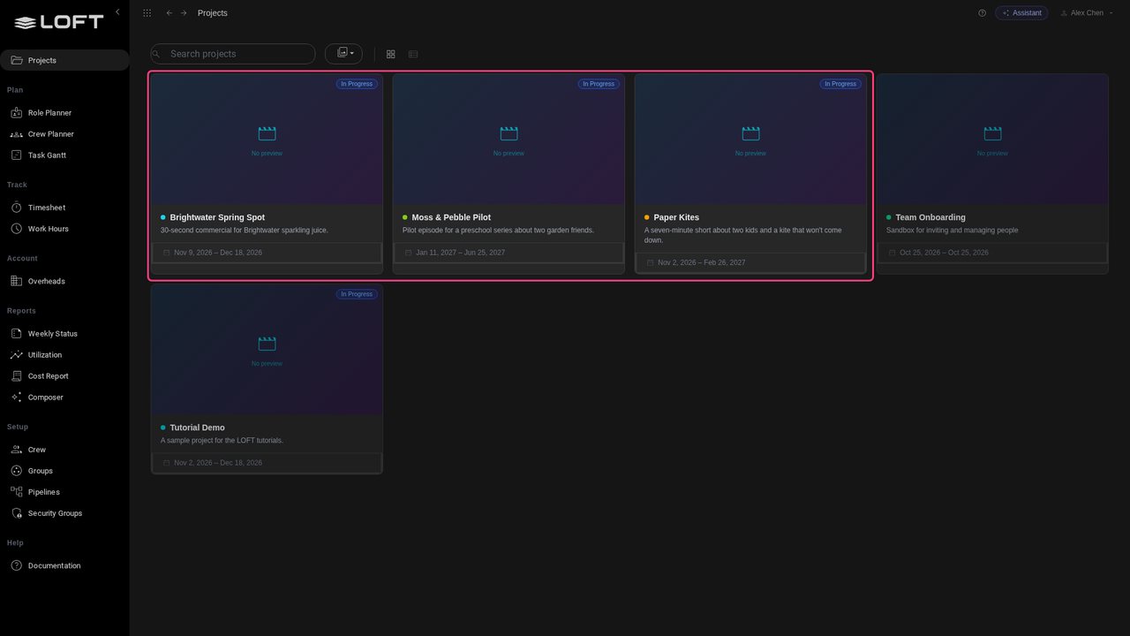Click the Task Gantt icon
Image resolution: width=1130 pixels, height=636 pixels.
(x=16, y=155)
